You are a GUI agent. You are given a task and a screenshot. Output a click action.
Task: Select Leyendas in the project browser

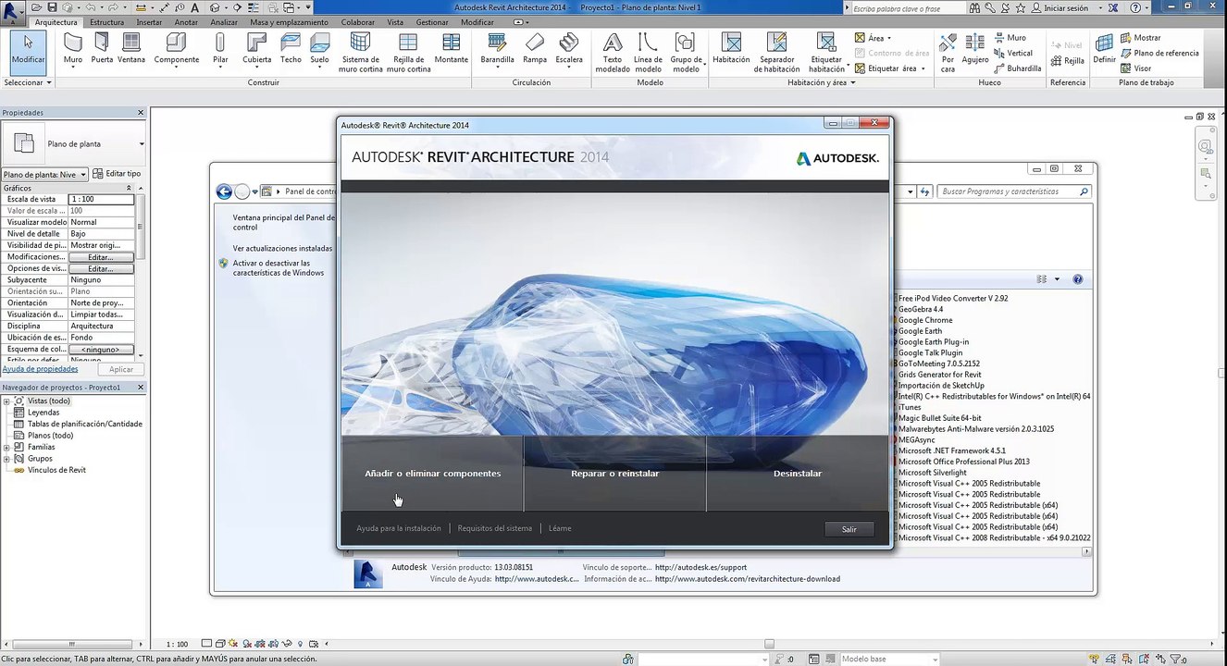43,413
